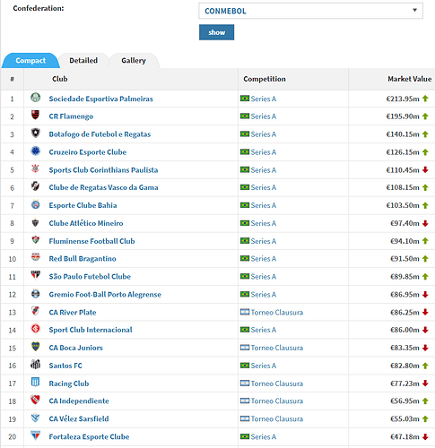Click the Botafogo crest icon

click(x=36, y=133)
